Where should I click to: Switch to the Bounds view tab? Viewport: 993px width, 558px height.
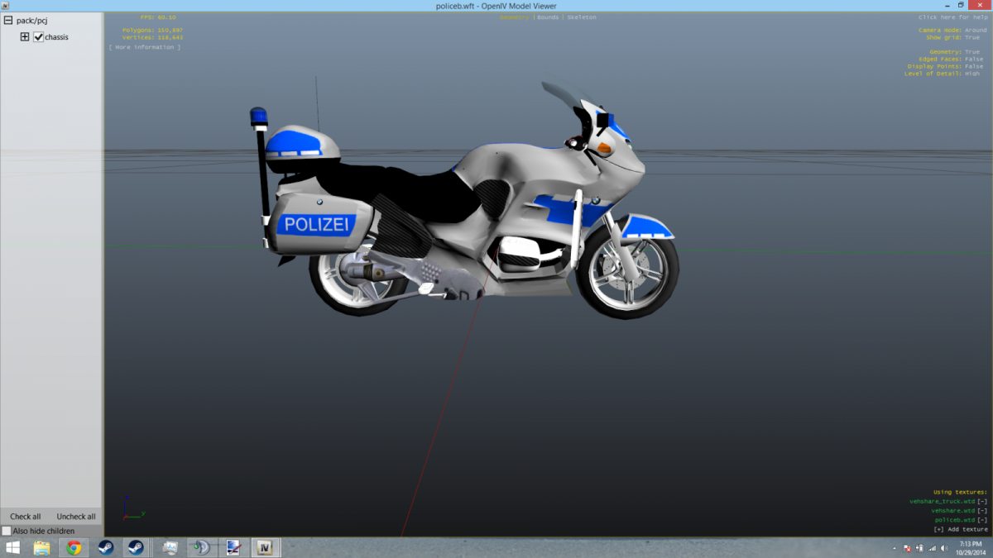coord(547,17)
